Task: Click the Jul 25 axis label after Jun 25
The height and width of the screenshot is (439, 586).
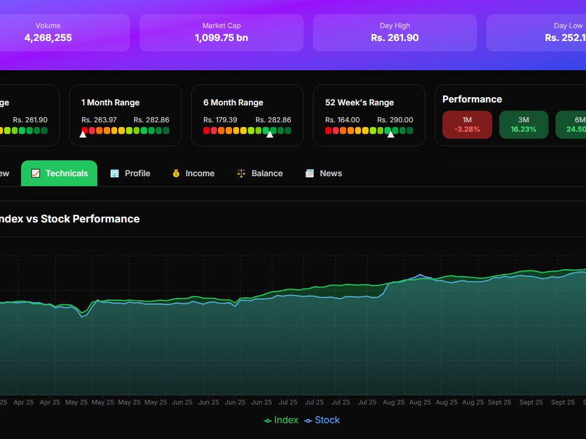Action: [x=288, y=402]
